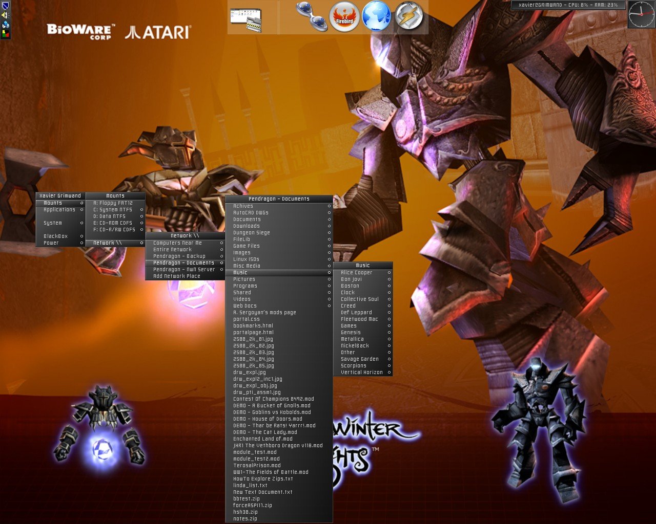The image size is (656, 524).
Task: Open the A: Floppy FAT12 drive
Action: point(115,203)
